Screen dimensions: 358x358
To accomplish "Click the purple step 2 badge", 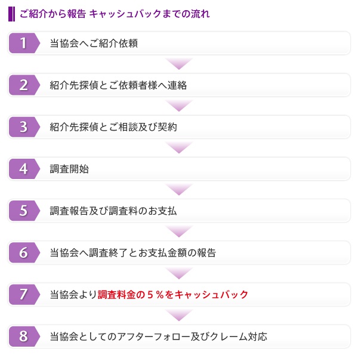I will pos(24,85).
